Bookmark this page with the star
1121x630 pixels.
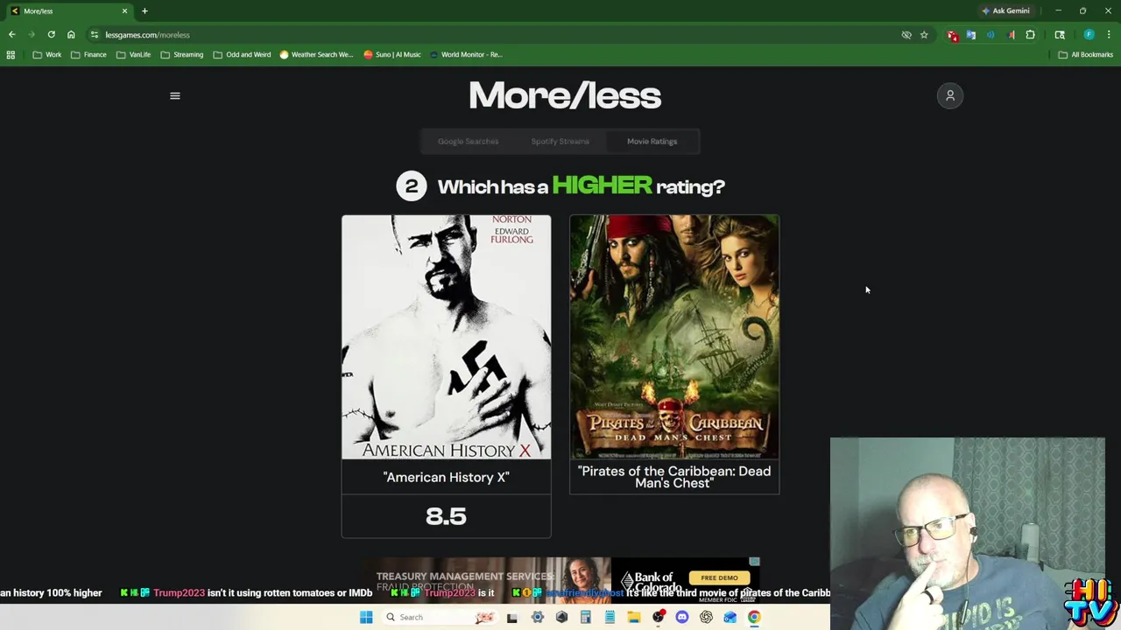[924, 35]
